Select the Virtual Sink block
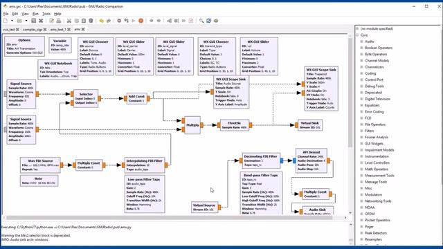Viewport: 443px width, 249px height. [309, 125]
